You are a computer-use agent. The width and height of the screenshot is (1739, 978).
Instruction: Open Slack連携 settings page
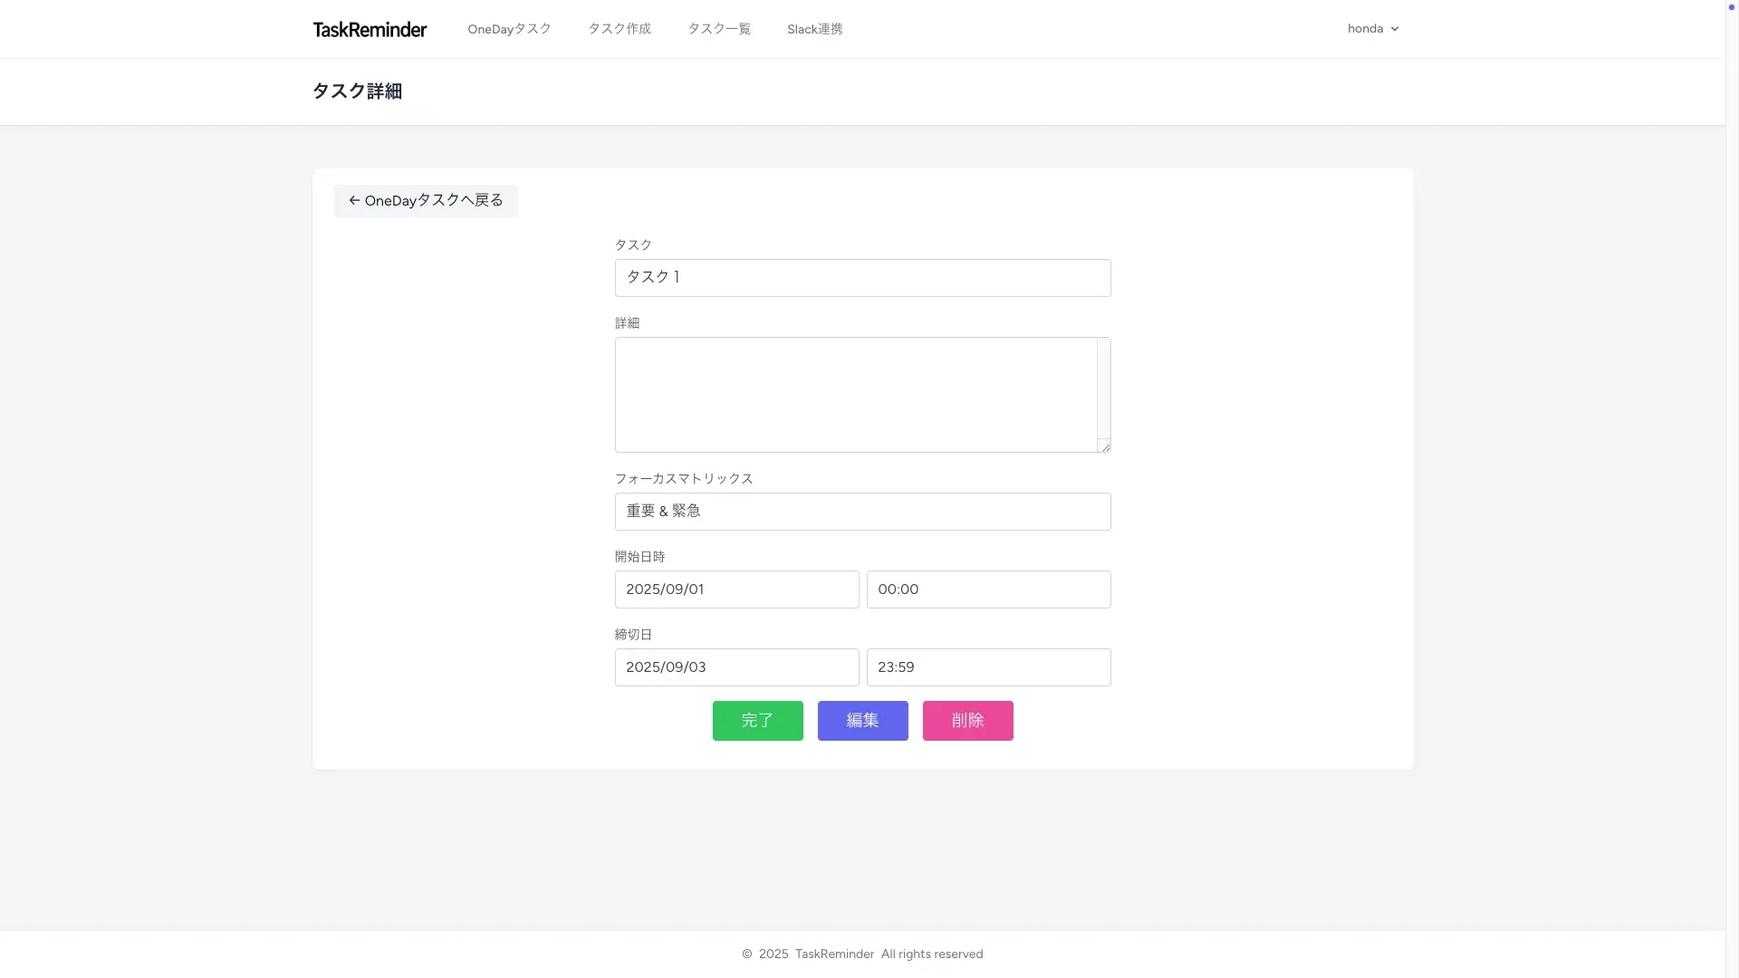tap(814, 29)
